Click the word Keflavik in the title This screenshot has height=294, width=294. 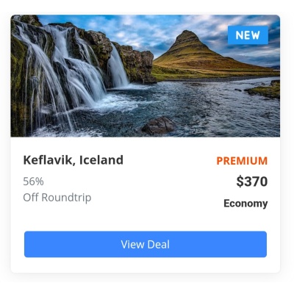click(48, 160)
